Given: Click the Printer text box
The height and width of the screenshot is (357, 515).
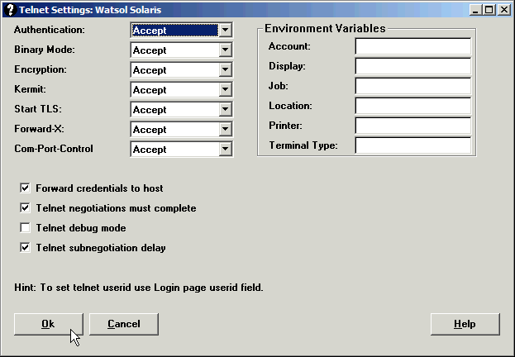Looking at the screenshot, I should [x=412, y=126].
